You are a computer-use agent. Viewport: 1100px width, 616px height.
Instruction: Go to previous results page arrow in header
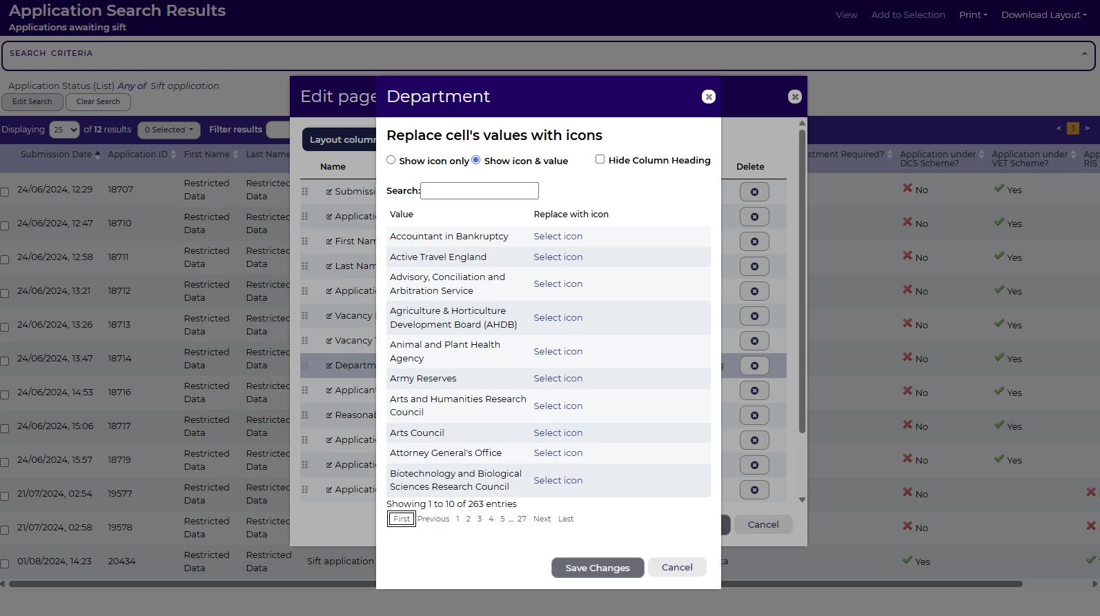point(1059,128)
